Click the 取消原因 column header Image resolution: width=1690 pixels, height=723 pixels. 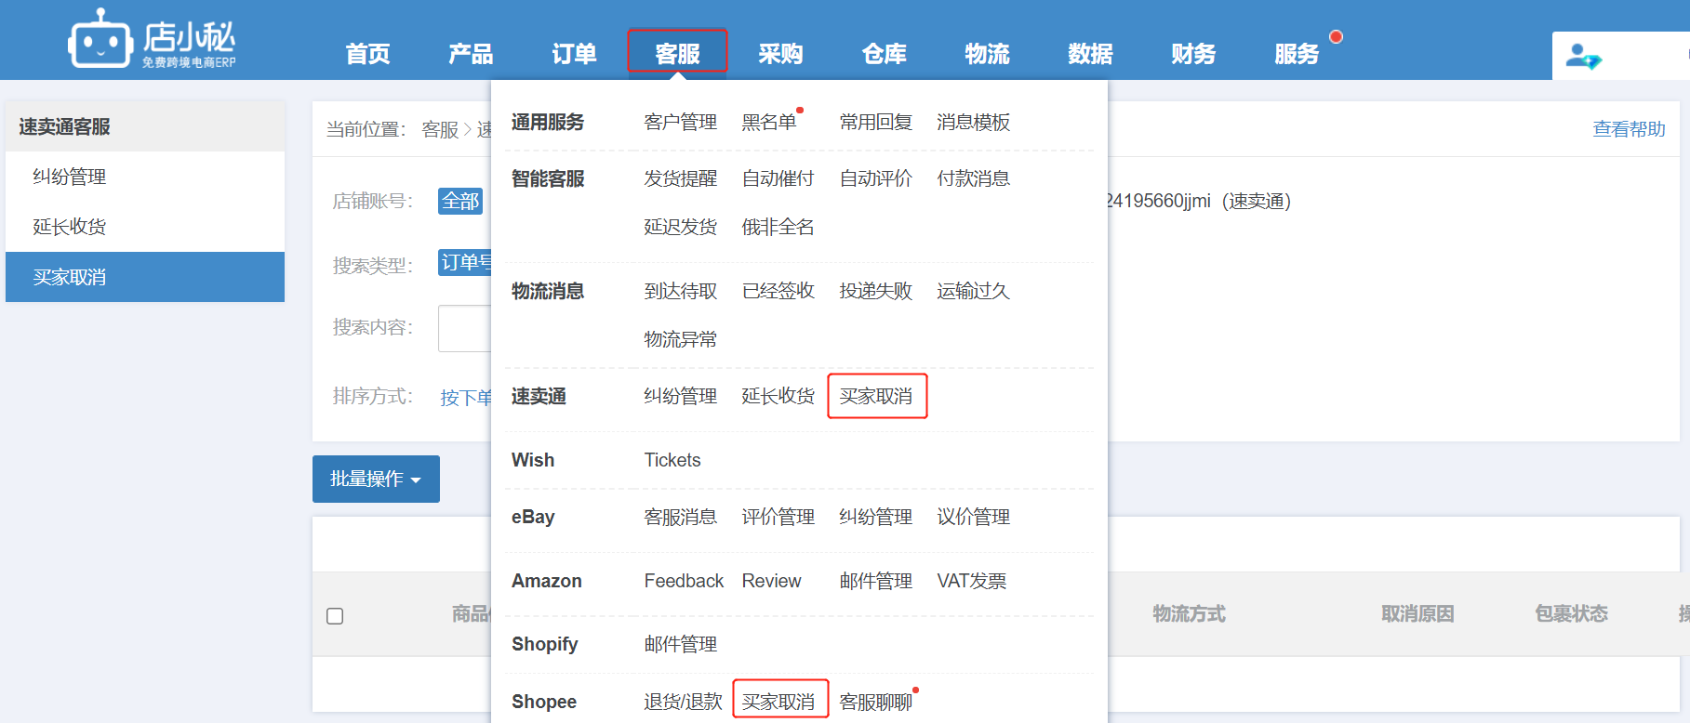[1417, 613]
